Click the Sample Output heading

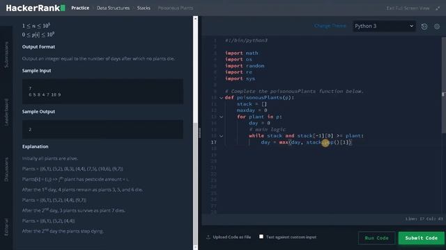[38, 112]
